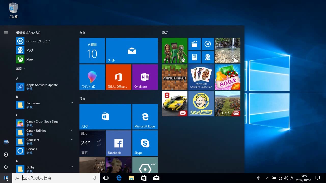Open the Photos waterfall tile
This screenshot has width=326, height=183.
pos(228,51)
